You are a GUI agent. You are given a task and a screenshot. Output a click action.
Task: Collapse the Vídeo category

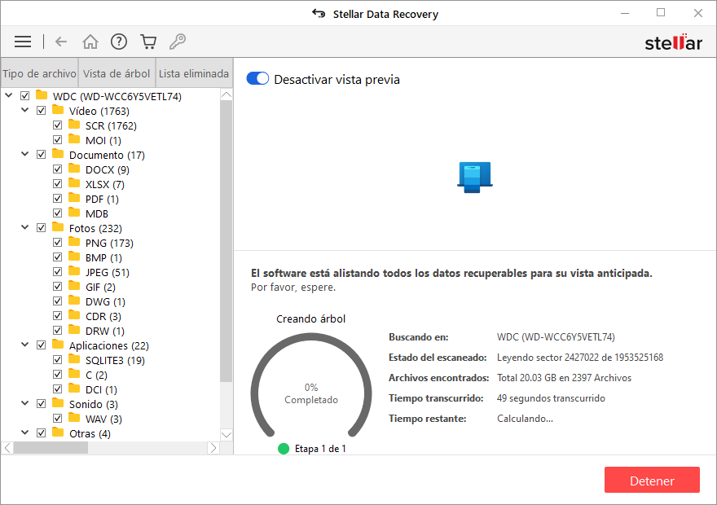[25, 110]
